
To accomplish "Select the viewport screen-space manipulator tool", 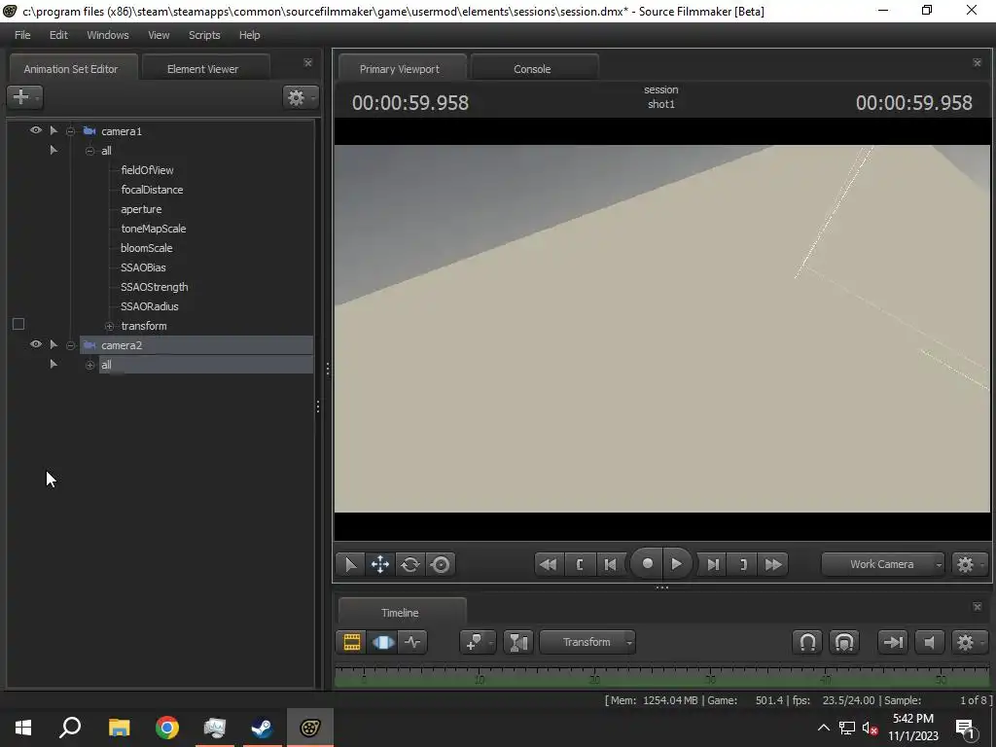I will (441, 564).
